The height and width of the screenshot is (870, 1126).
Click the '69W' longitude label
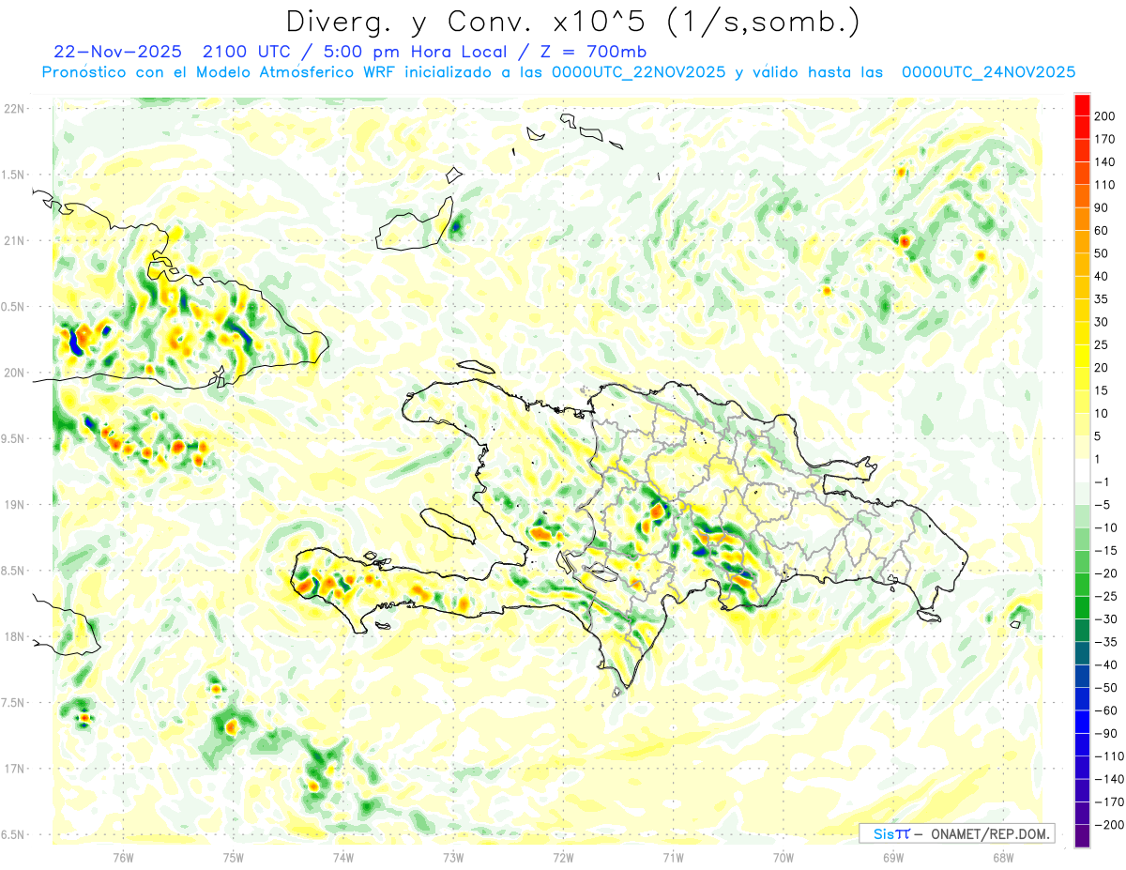[x=893, y=857]
